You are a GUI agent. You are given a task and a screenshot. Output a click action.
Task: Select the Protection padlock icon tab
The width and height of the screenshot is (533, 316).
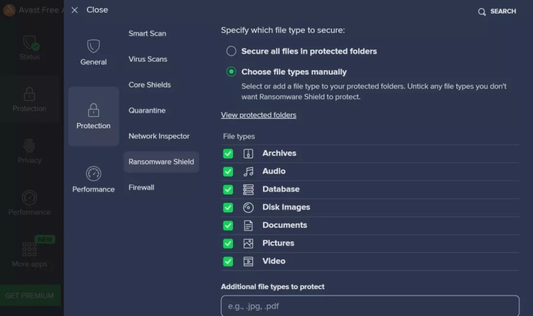point(94,110)
